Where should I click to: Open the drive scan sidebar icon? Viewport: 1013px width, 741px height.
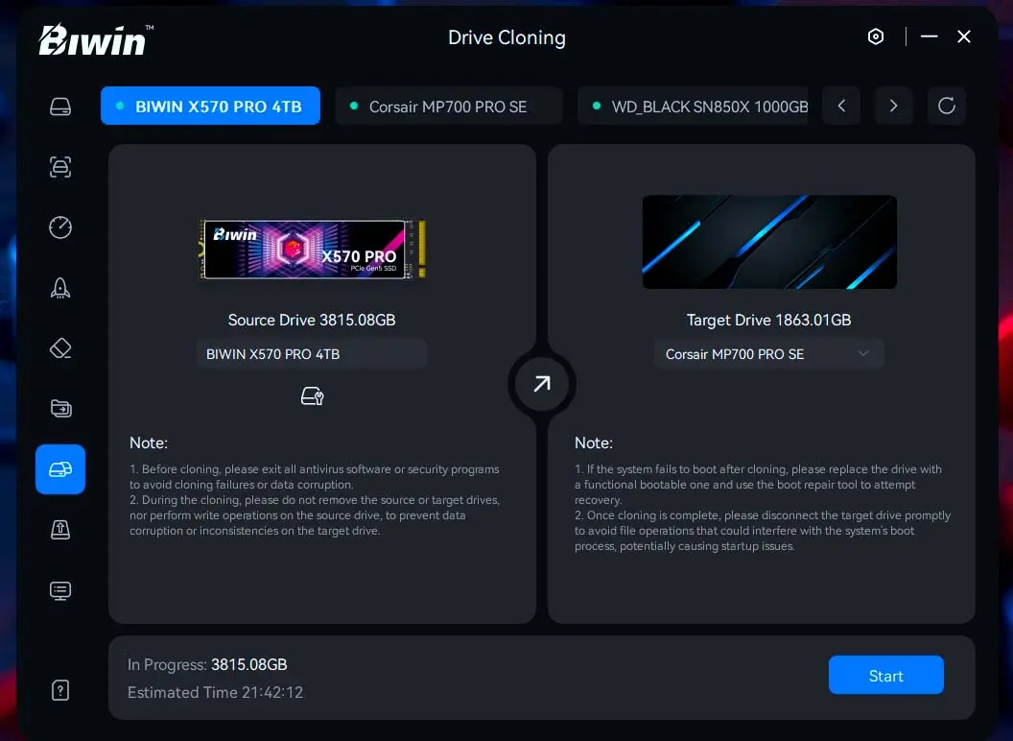pyautogui.click(x=60, y=167)
